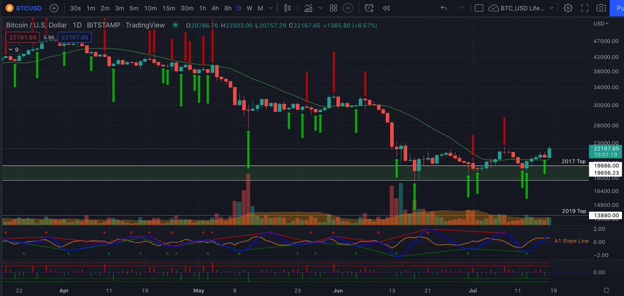Click the circled M toolbar icon
Image resolution: width=624 pixels, height=296 pixels.
pyautogui.click(x=348, y=8)
